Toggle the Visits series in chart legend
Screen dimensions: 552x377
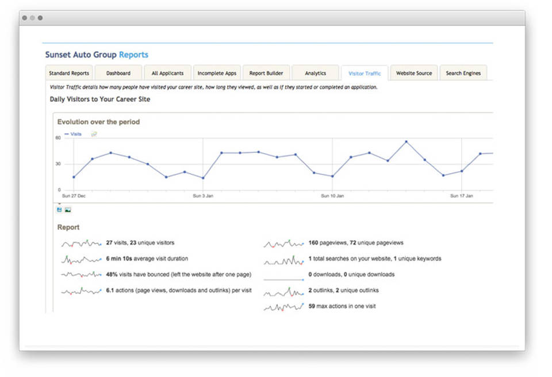pos(73,134)
